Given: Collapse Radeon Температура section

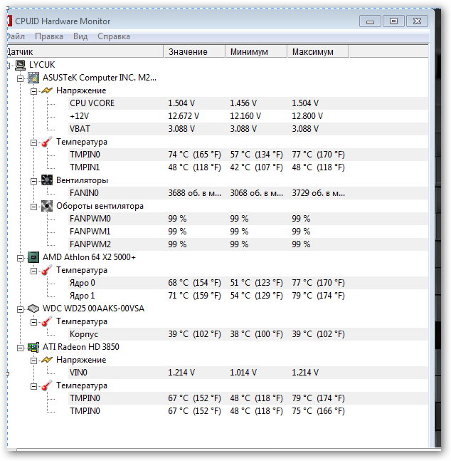Looking at the screenshot, I should tap(33, 386).
